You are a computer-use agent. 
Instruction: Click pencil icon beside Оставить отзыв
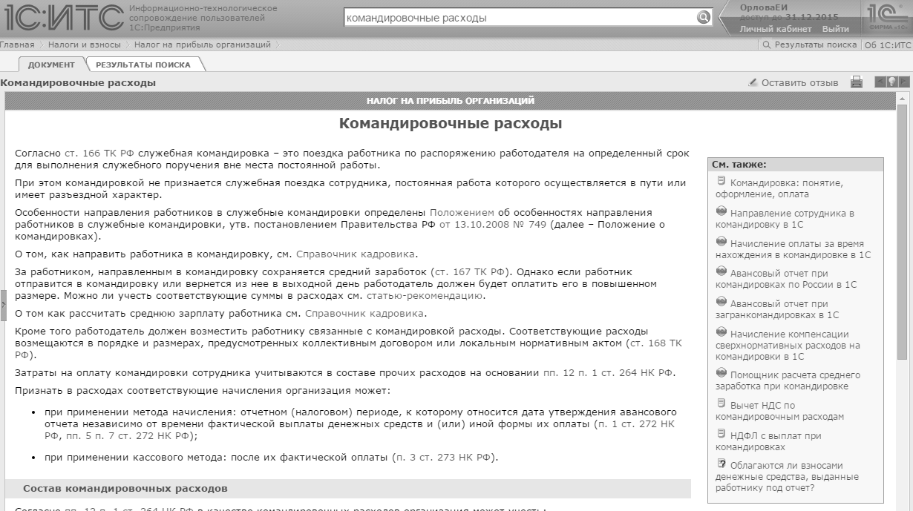click(x=753, y=82)
